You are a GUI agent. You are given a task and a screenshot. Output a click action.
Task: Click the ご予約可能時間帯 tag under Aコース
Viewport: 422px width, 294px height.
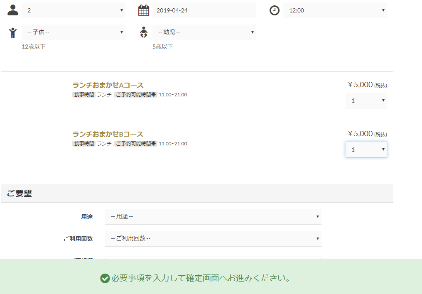point(136,95)
